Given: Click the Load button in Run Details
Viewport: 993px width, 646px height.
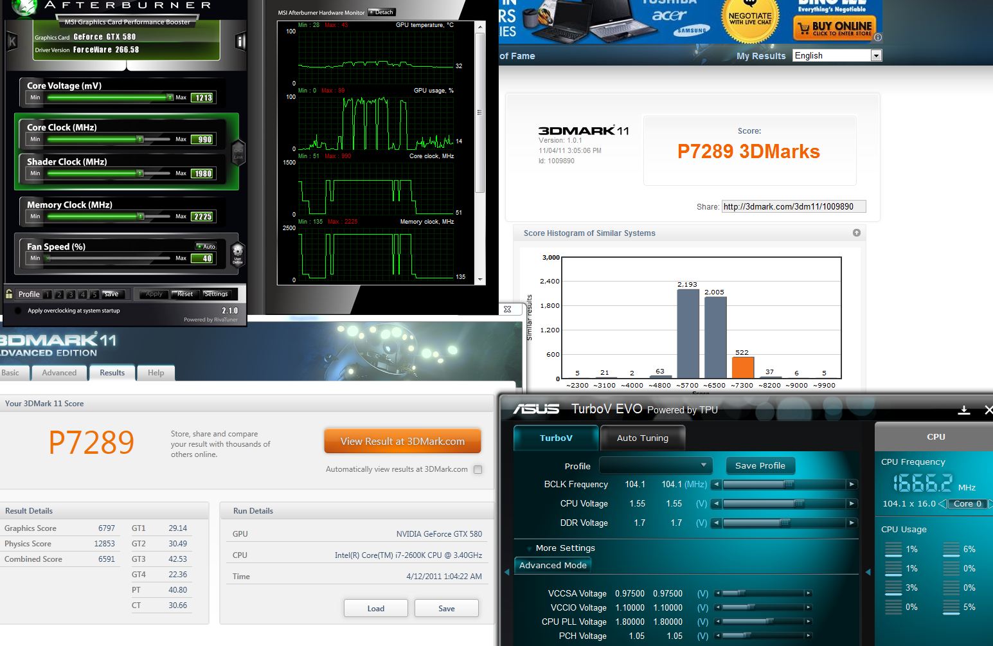Looking at the screenshot, I should tap(376, 608).
